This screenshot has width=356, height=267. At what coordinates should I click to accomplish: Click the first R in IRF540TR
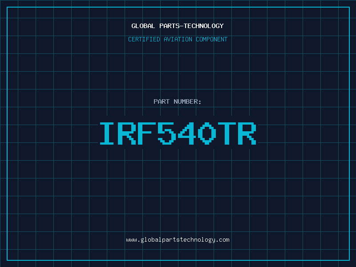point(127,133)
